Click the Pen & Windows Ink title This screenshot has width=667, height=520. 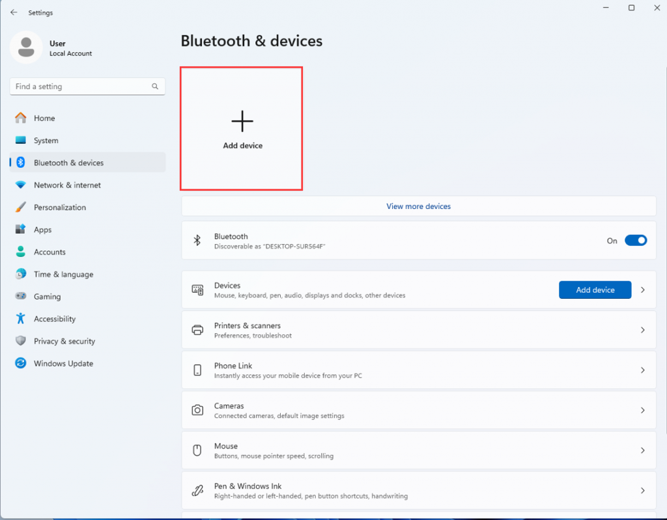[248, 486]
